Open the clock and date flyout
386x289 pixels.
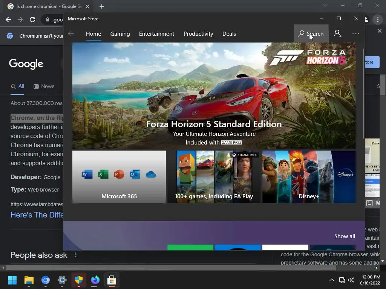tap(370, 280)
